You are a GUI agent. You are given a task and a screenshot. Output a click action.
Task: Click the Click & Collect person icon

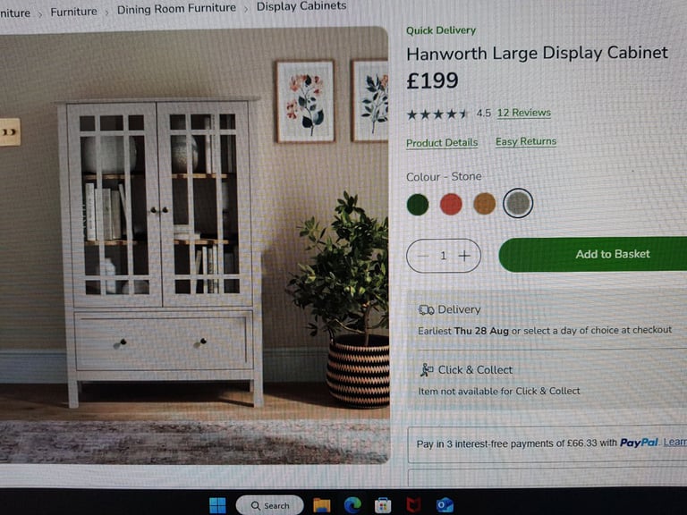point(427,370)
